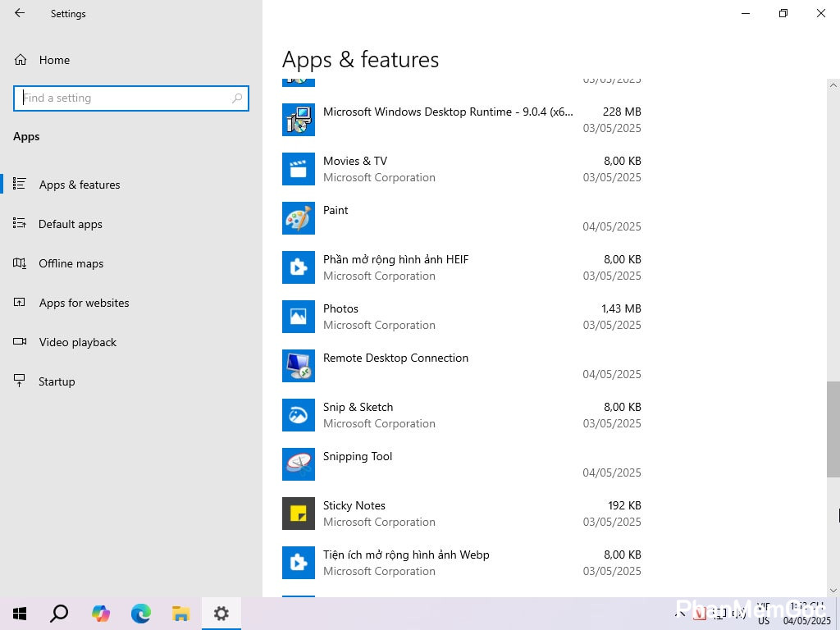
Task: Open Apps for websites page
Action: [x=84, y=303]
